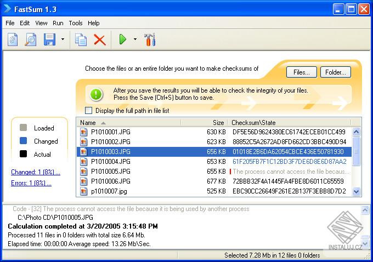Click the Folder... button
The image size is (373, 262).
click(336, 72)
